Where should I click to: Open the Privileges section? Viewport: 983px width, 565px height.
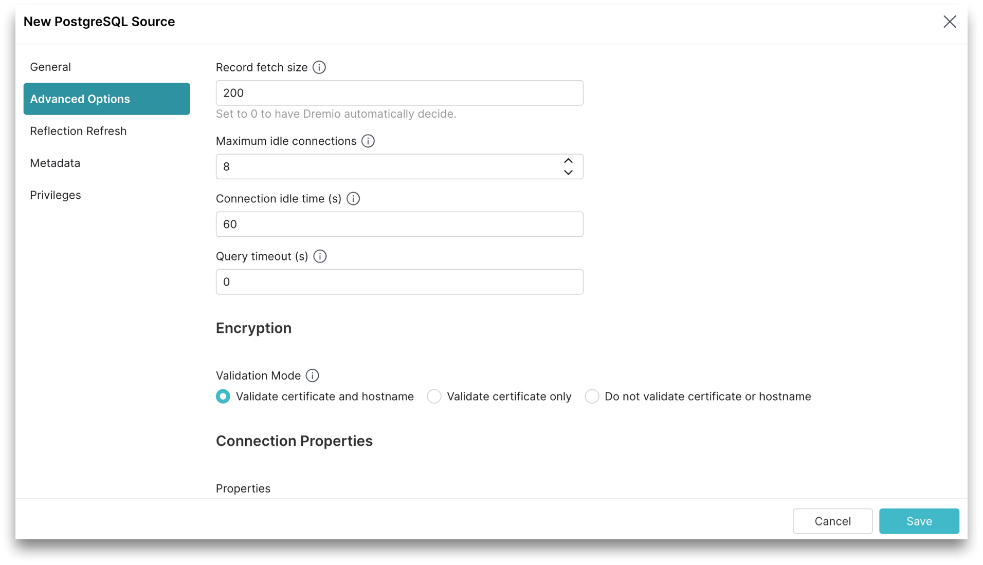click(x=55, y=195)
